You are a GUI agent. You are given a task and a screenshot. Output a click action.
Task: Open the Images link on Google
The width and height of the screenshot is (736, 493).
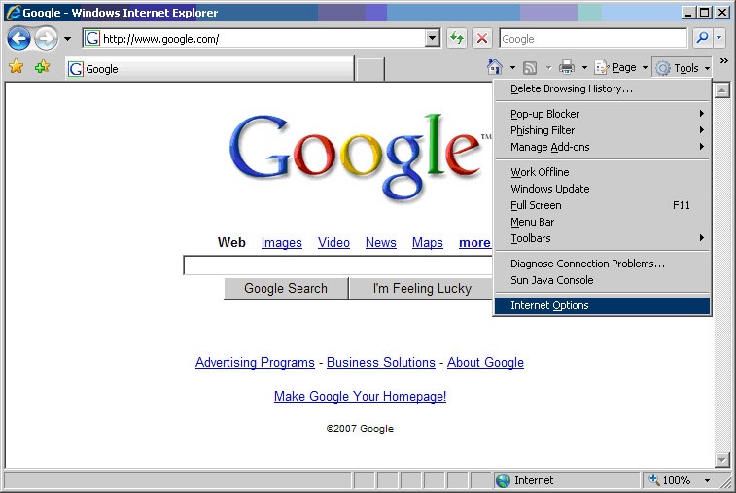click(281, 242)
